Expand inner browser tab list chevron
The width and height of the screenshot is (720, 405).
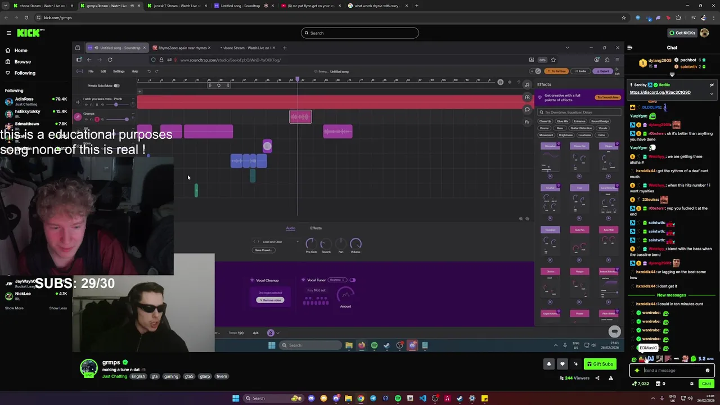567,48
